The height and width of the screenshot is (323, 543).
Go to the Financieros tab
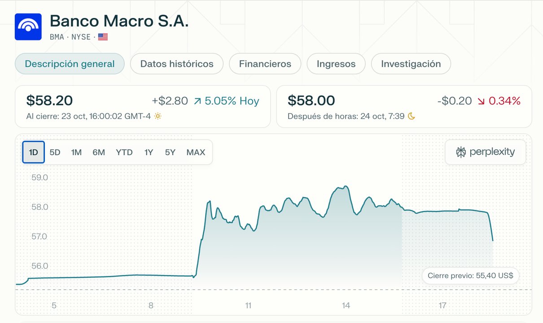[x=265, y=64]
